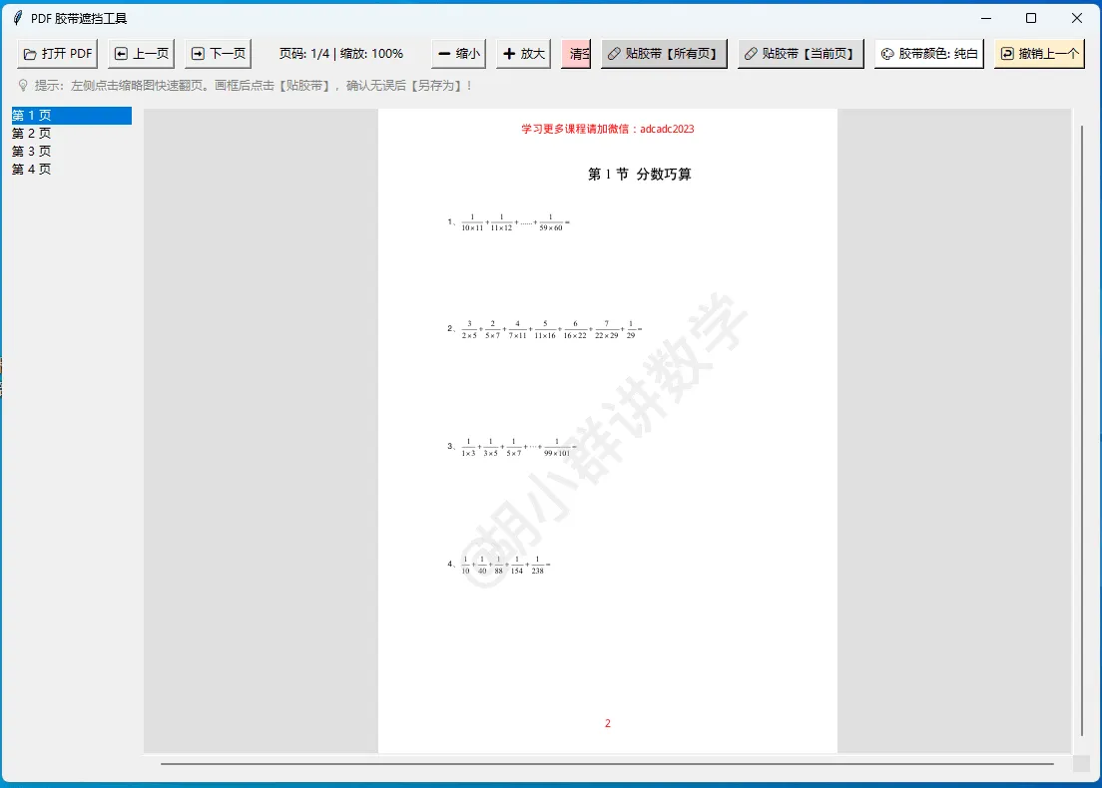The image size is (1102, 788).
Task: Click the red page number 2 at bottom
Action: [x=608, y=723]
